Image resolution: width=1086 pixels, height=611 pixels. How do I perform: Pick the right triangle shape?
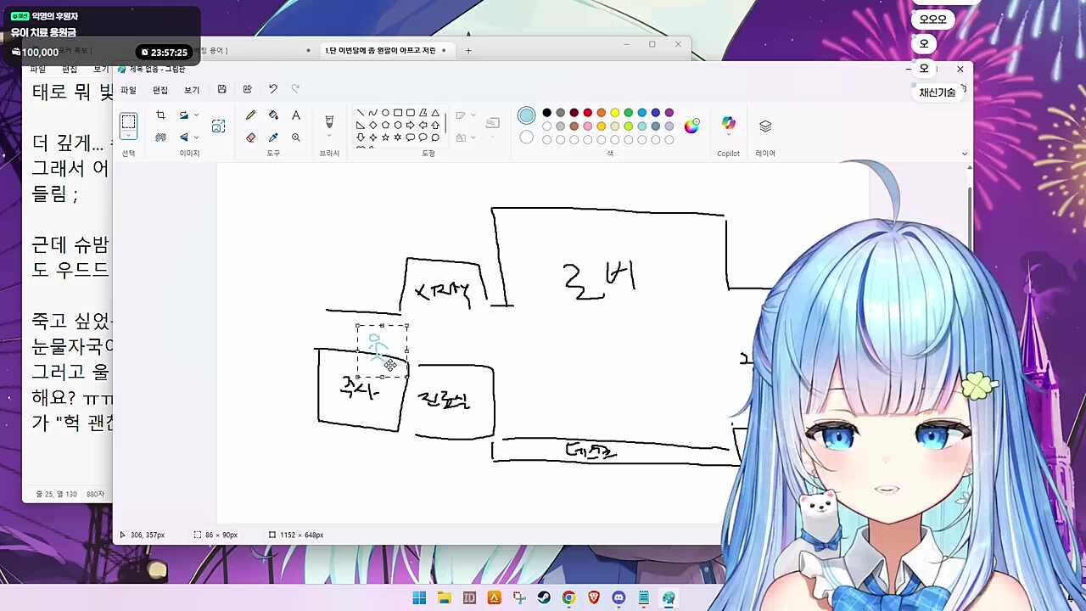(361, 125)
